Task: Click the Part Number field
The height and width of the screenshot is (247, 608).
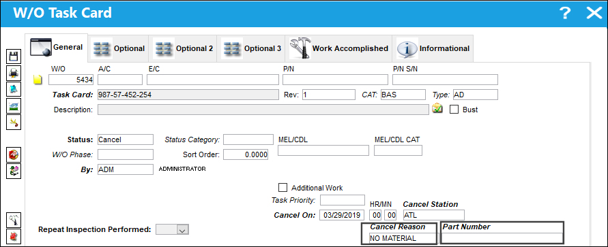Action: [502, 238]
